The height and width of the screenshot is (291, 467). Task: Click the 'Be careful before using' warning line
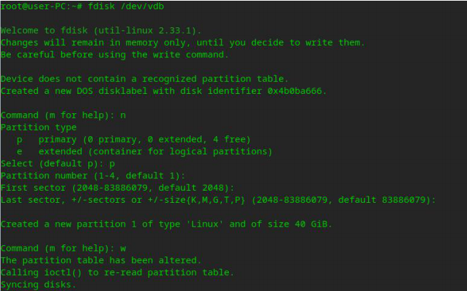coord(115,54)
